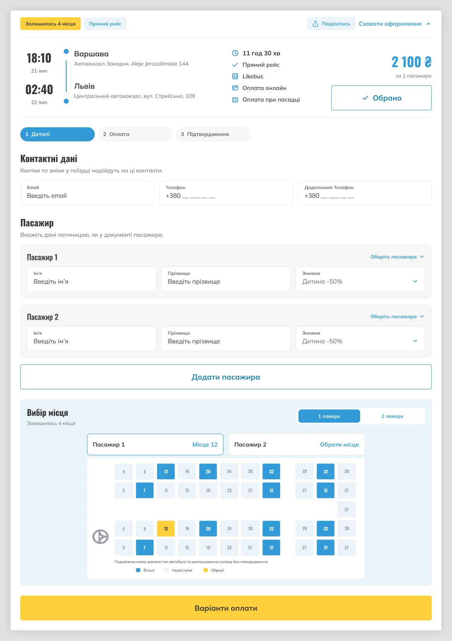452x641 pixels.
Task: Go to step 2 Оплата
Action: coord(135,134)
